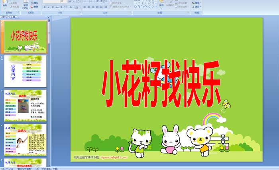Screen dimensions: 279x170
Task: Click the Delete slide (删除) button
Action: point(34,7)
